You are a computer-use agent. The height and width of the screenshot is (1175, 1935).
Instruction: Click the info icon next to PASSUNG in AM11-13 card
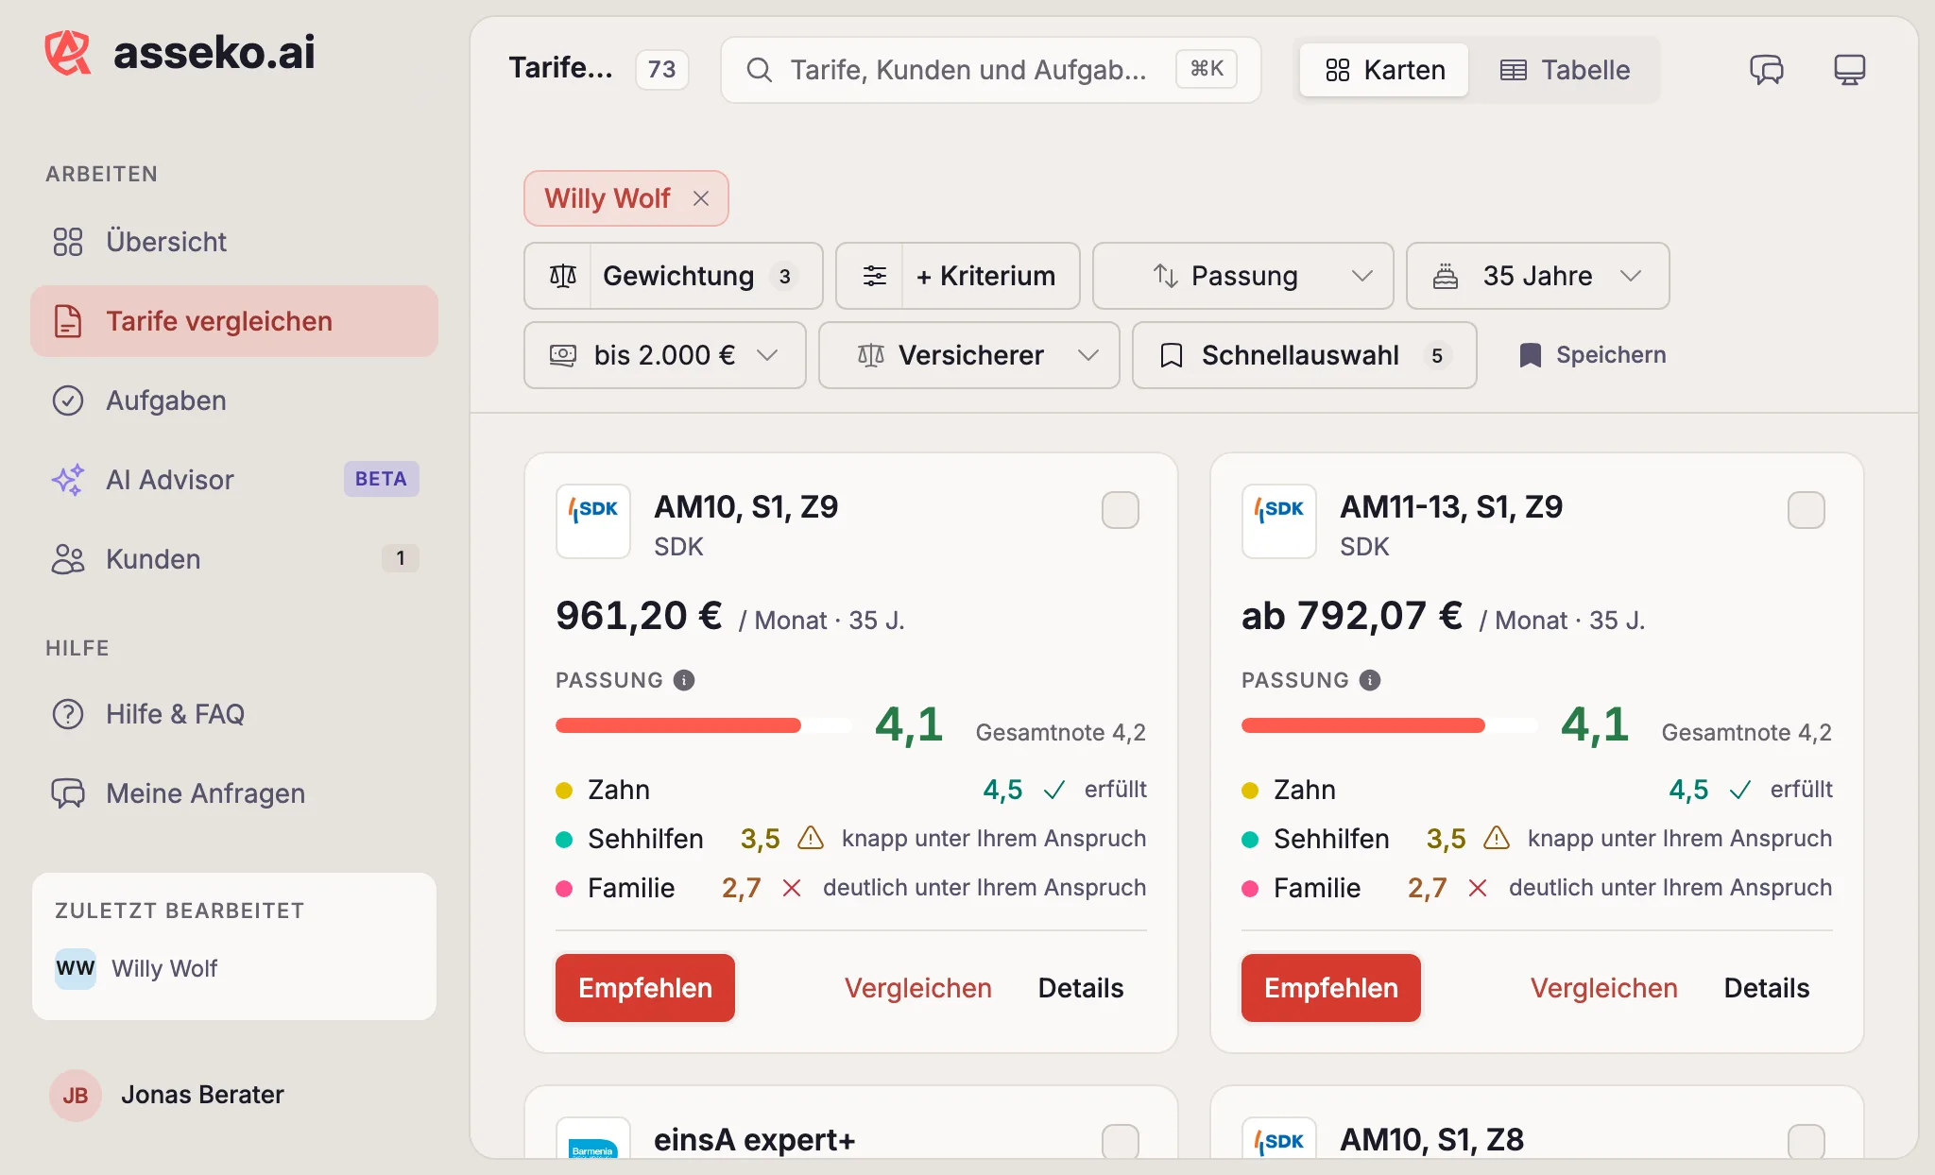pos(1370,680)
